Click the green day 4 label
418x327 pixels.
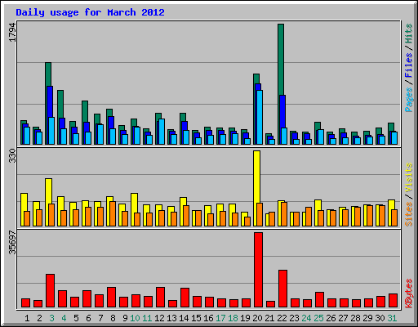[x=64, y=318]
